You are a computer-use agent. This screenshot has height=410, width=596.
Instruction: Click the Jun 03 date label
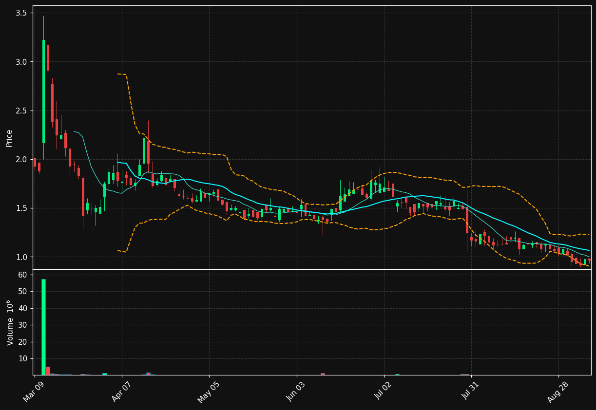294,392
